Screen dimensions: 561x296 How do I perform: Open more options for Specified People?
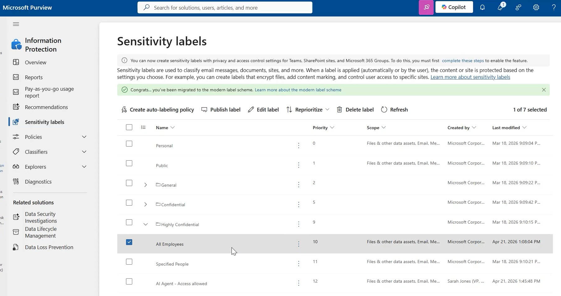298,263
